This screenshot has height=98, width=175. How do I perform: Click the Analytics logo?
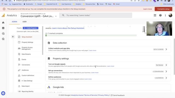[x=3, y=15]
